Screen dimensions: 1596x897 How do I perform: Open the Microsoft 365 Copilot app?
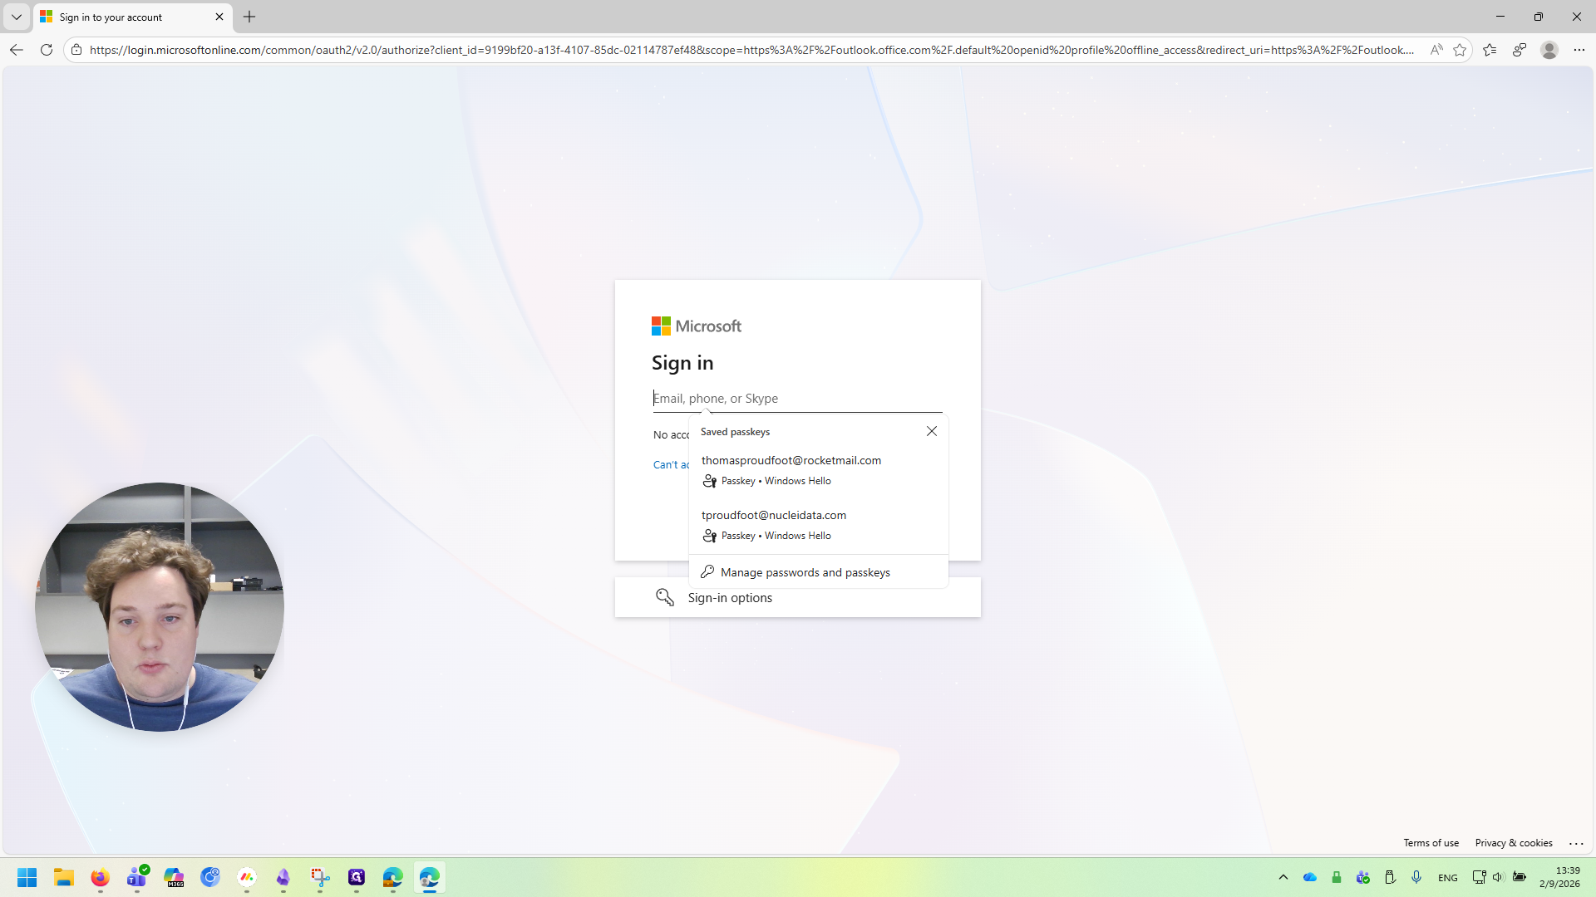pos(174,877)
